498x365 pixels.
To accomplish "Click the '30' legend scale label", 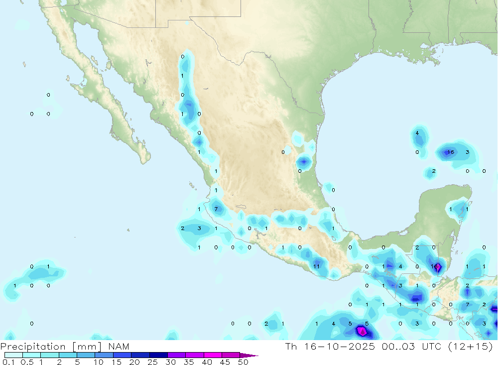I will tap(171, 362).
